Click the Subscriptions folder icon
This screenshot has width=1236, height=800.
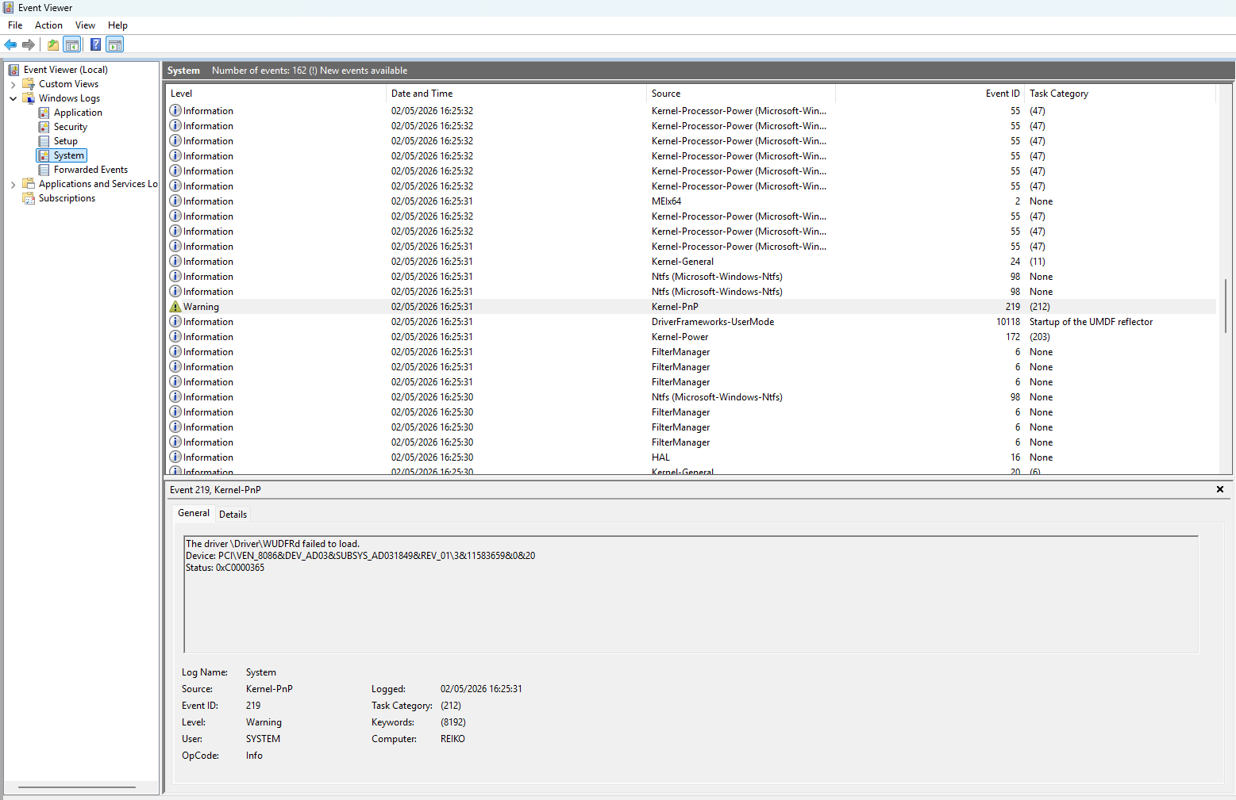(29, 198)
